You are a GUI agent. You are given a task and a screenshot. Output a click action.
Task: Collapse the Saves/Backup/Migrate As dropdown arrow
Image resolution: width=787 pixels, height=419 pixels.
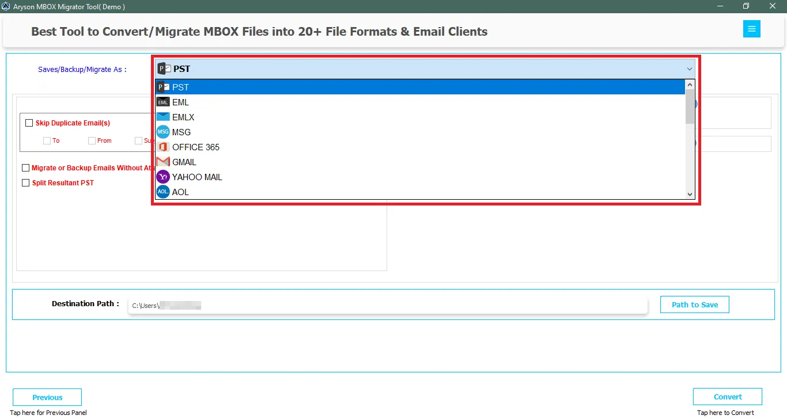pos(690,69)
